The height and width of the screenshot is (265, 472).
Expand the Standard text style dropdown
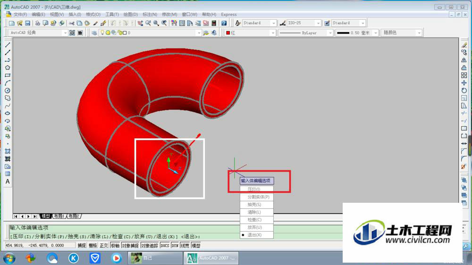point(273,23)
